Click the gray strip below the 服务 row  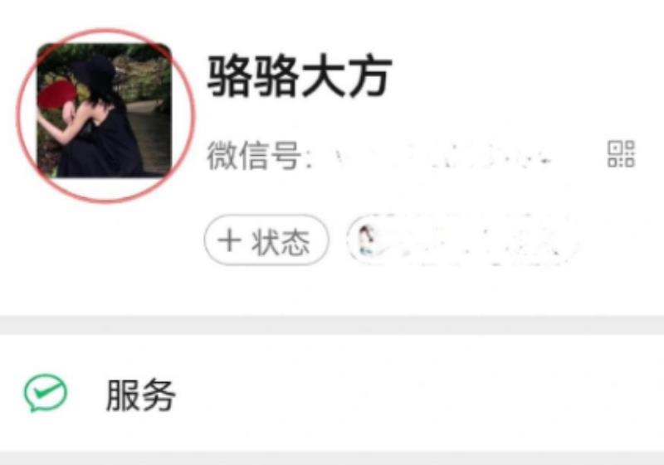[332, 458]
